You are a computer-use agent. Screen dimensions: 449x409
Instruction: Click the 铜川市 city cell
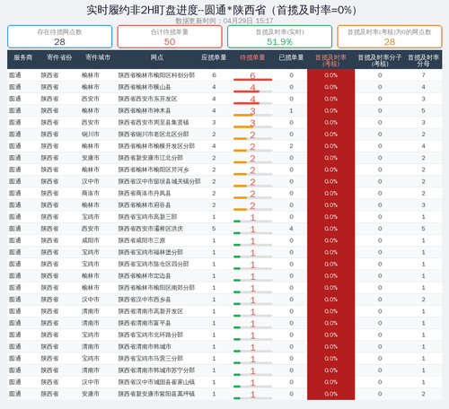[x=91, y=135]
